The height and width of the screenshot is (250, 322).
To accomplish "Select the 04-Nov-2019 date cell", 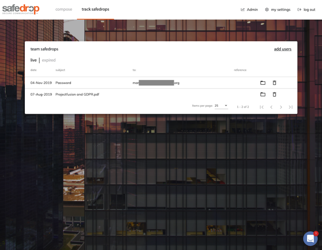I will point(41,83).
